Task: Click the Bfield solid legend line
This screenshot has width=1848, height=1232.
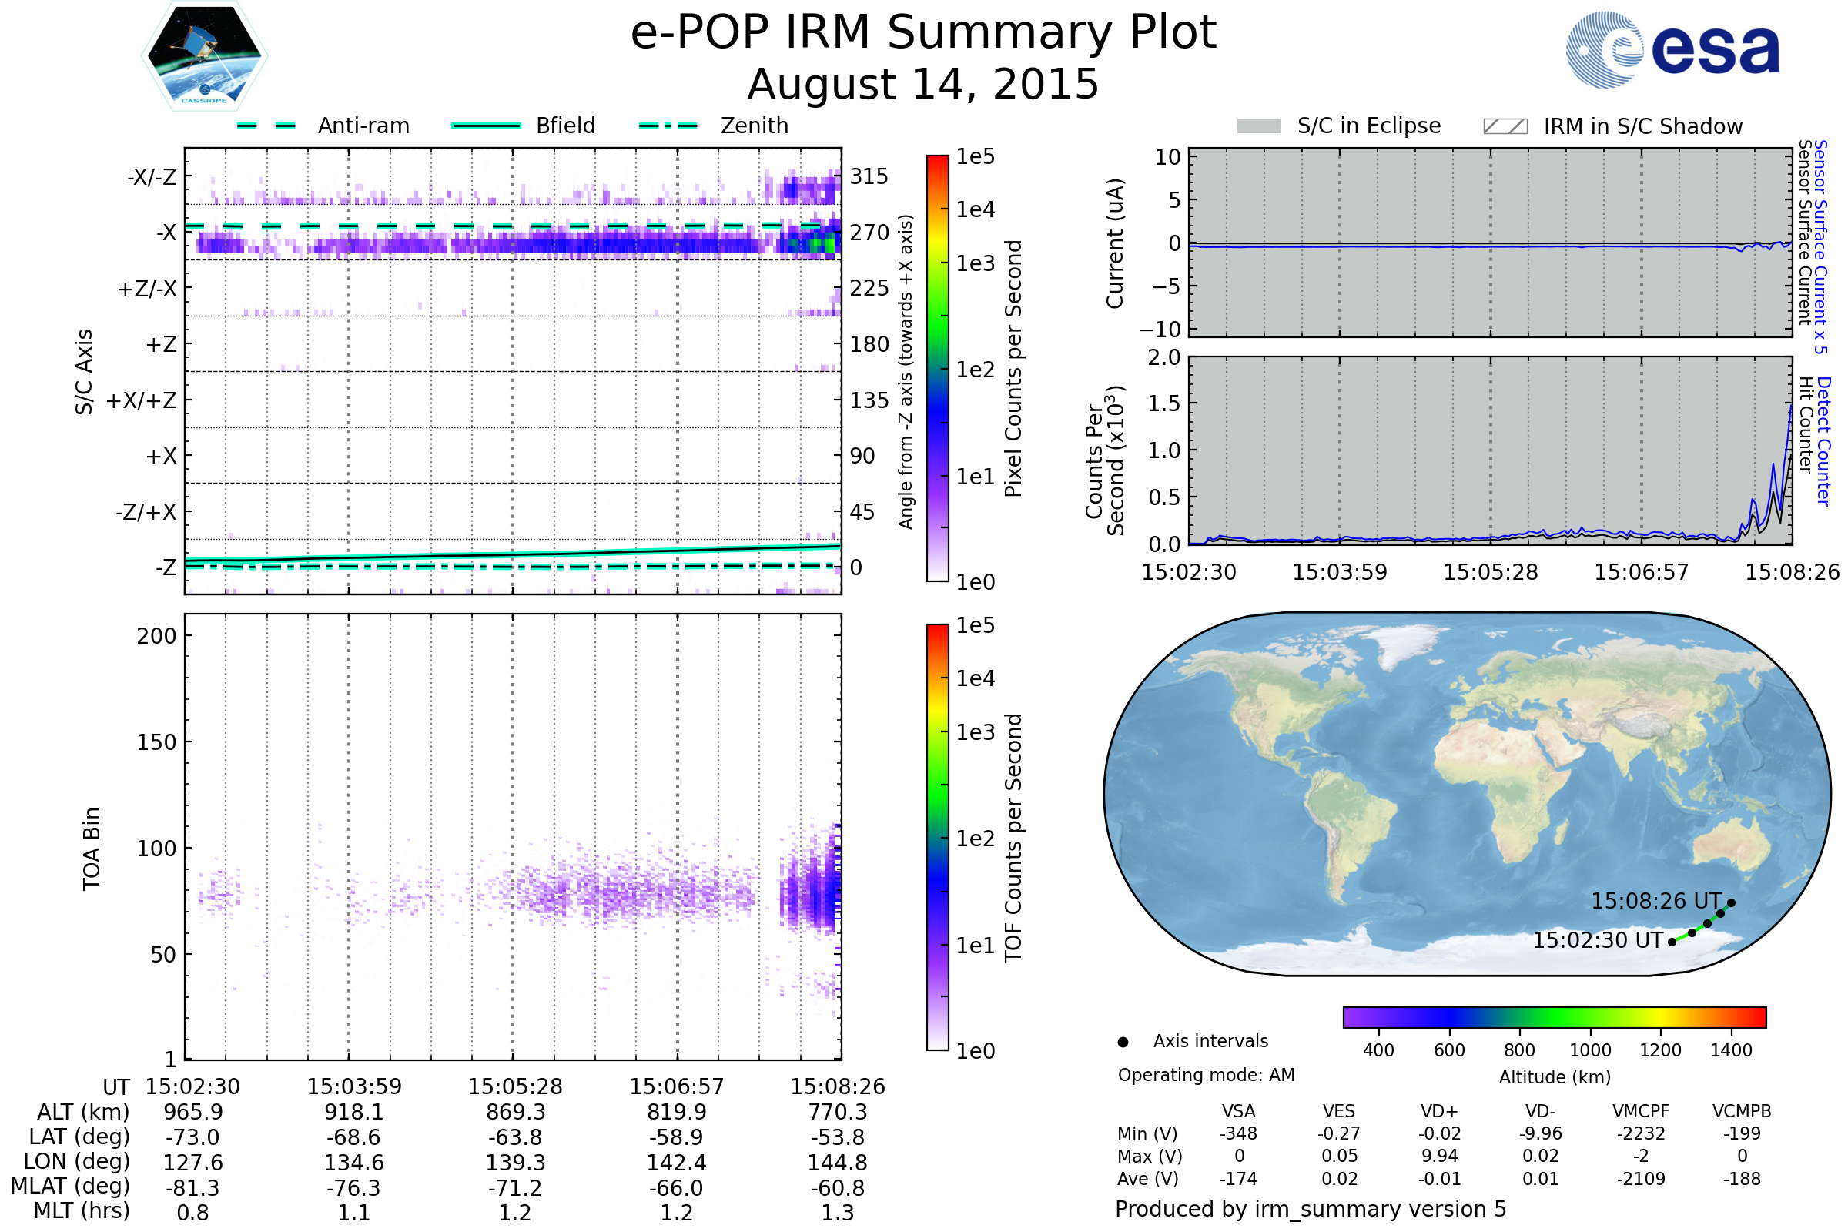Action: click(x=486, y=126)
